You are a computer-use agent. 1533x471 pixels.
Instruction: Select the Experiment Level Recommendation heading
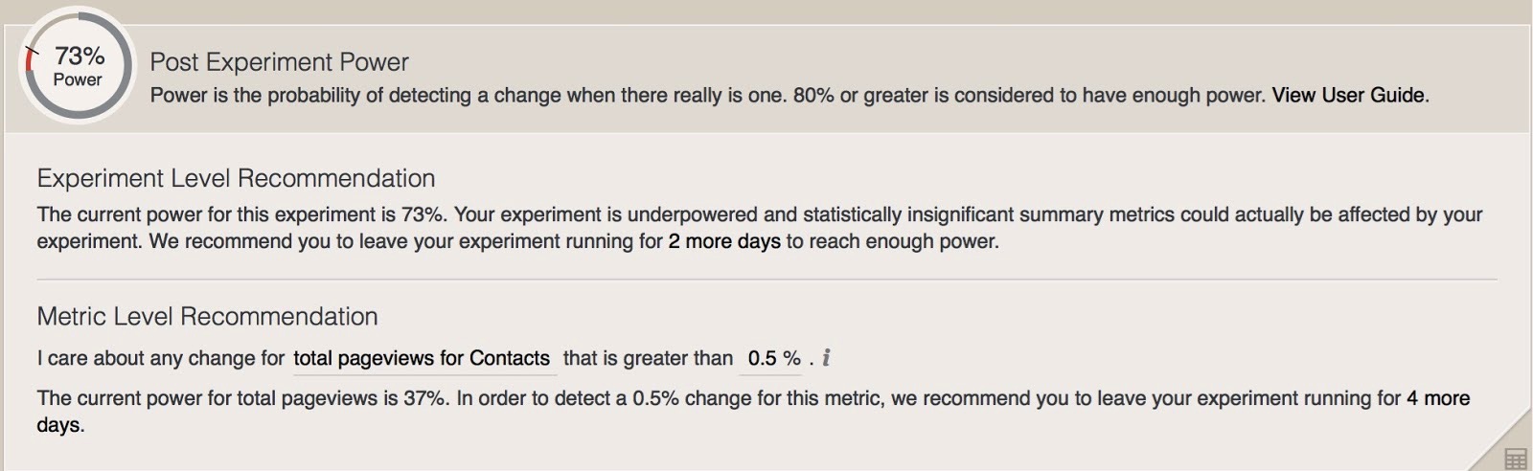click(236, 178)
